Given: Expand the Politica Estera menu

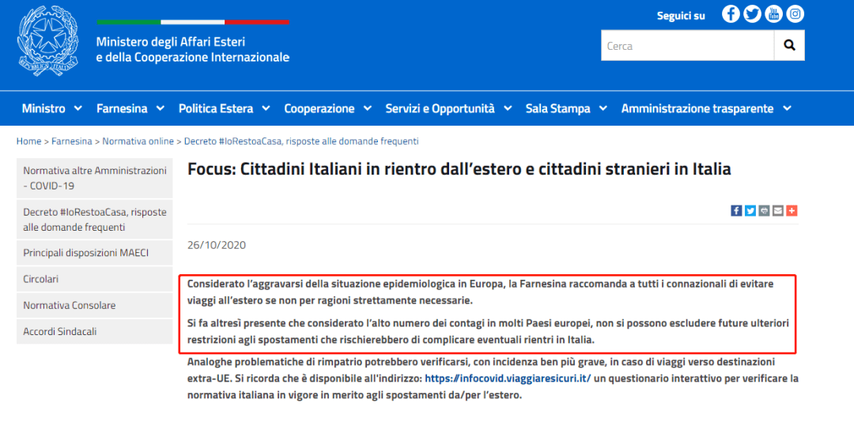Looking at the screenshot, I should [x=224, y=108].
